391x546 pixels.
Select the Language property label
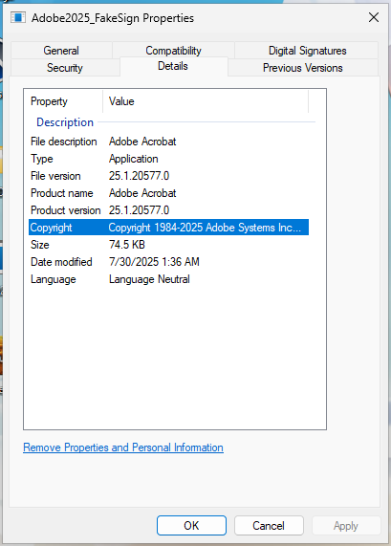pyautogui.click(x=54, y=279)
